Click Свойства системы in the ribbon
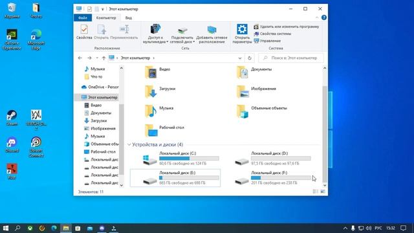 pyautogui.click(x=272, y=34)
